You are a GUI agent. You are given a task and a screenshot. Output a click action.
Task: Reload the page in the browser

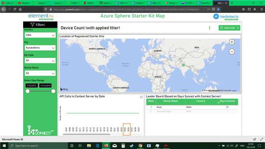[x=15, y=9]
